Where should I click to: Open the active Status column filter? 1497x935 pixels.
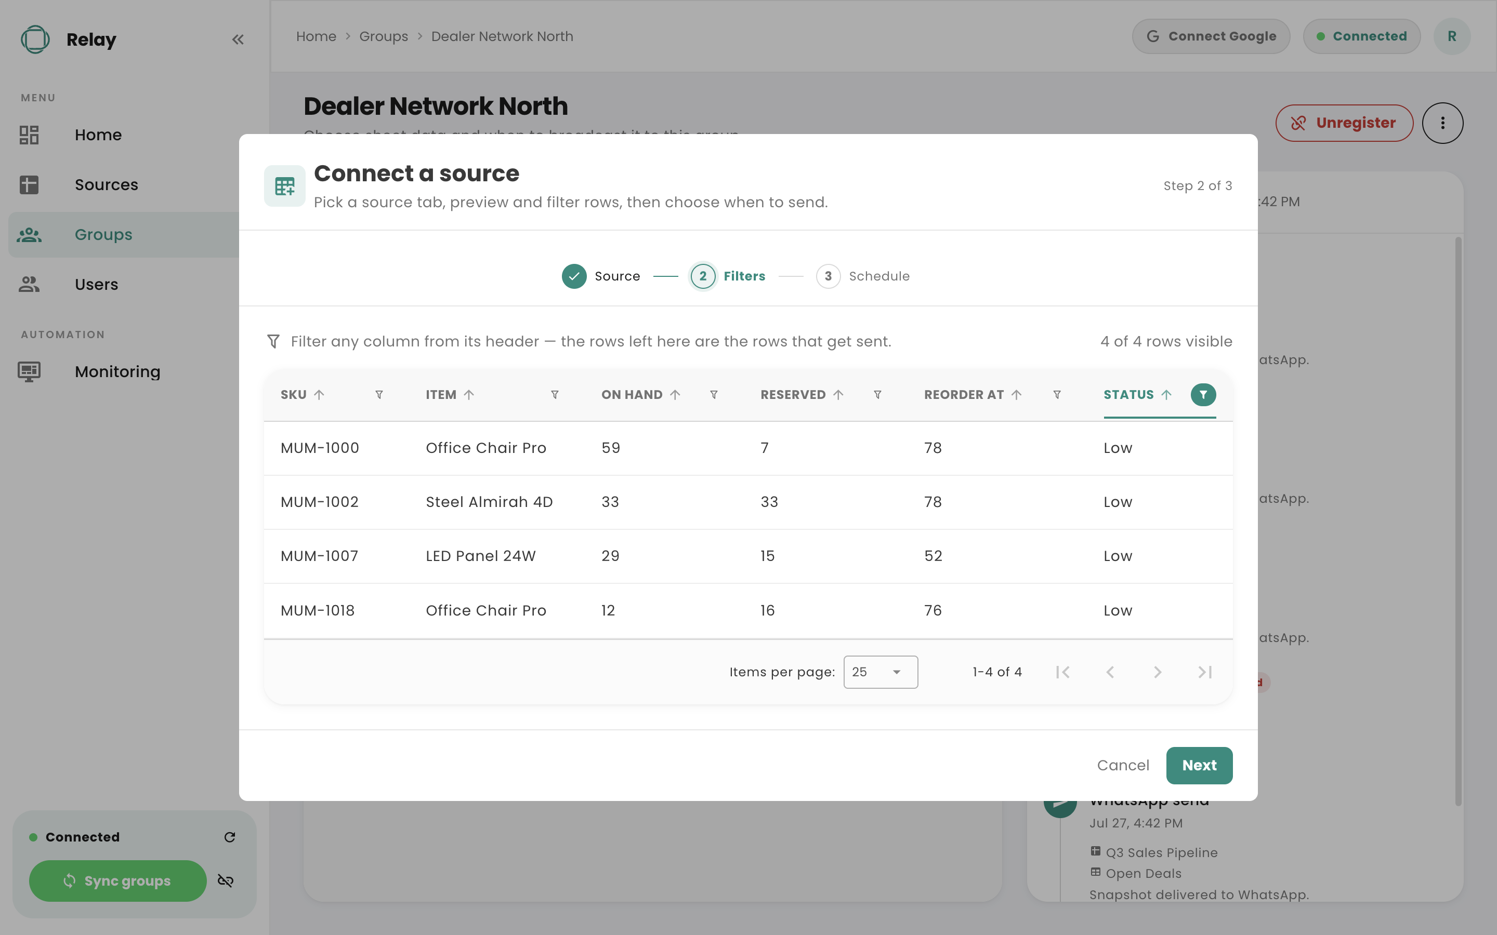tap(1203, 395)
